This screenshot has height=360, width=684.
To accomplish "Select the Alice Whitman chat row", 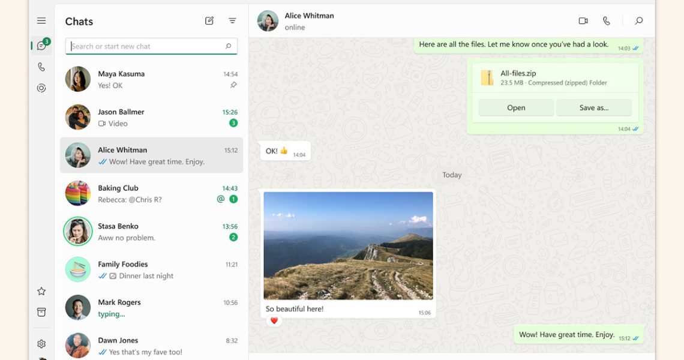I will [x=151, y=155].
